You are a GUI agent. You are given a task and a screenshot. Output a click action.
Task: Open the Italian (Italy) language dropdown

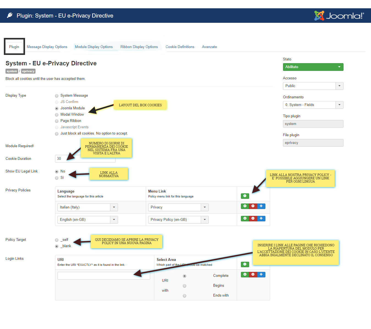tap(87, 207)
